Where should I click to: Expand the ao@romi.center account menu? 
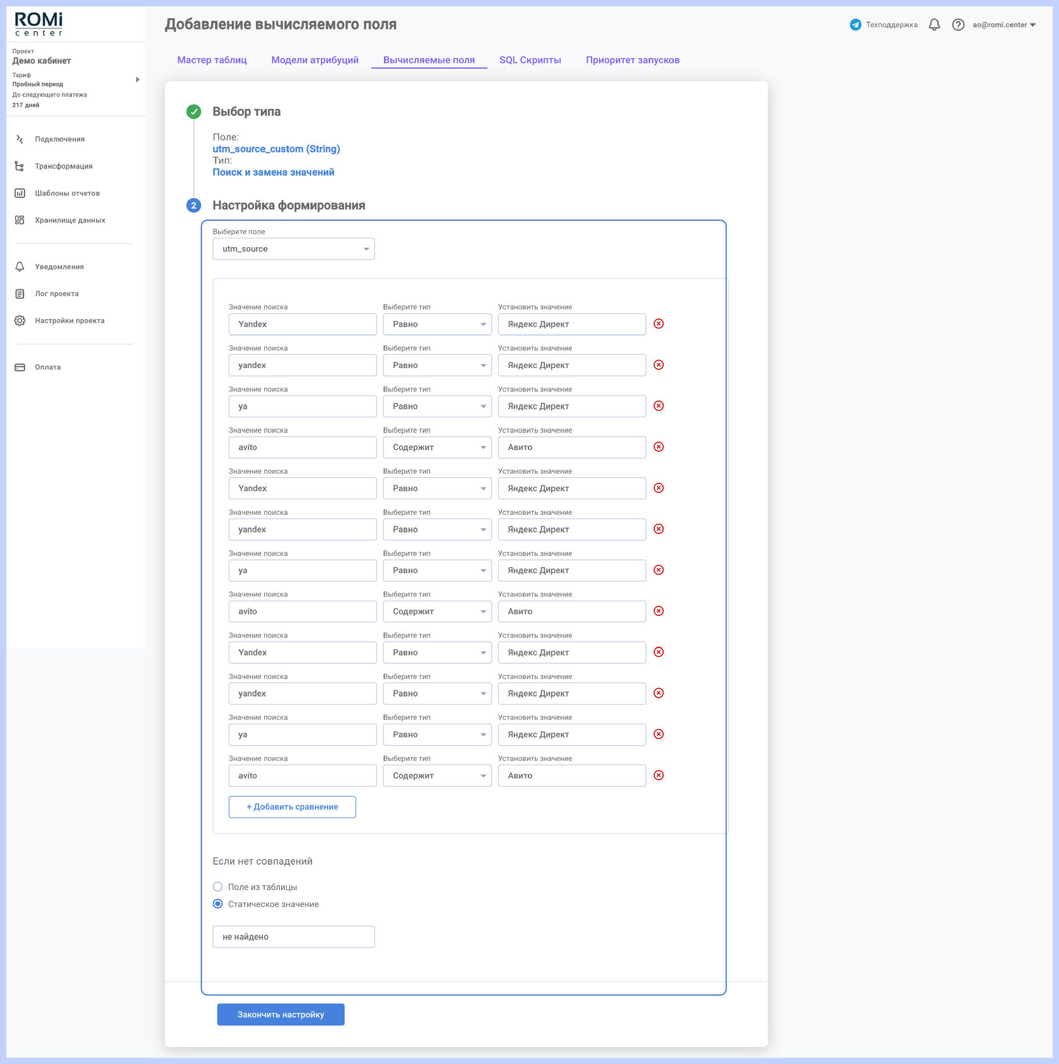1004,25
